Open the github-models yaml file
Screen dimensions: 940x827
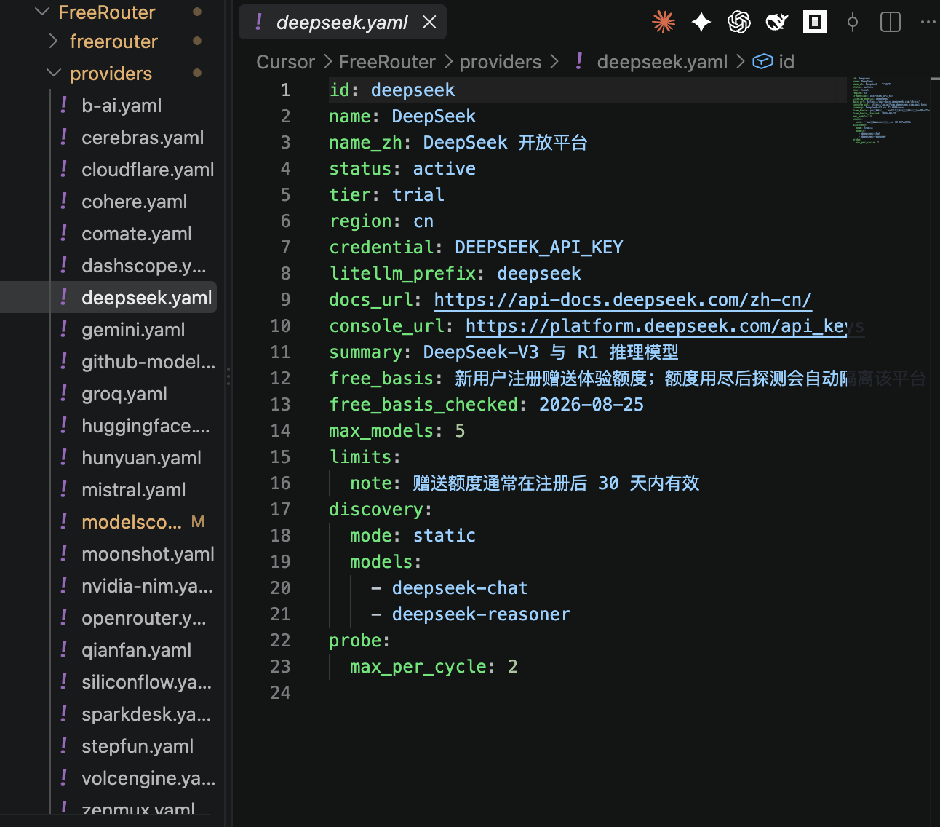click(x=148, y=362)
